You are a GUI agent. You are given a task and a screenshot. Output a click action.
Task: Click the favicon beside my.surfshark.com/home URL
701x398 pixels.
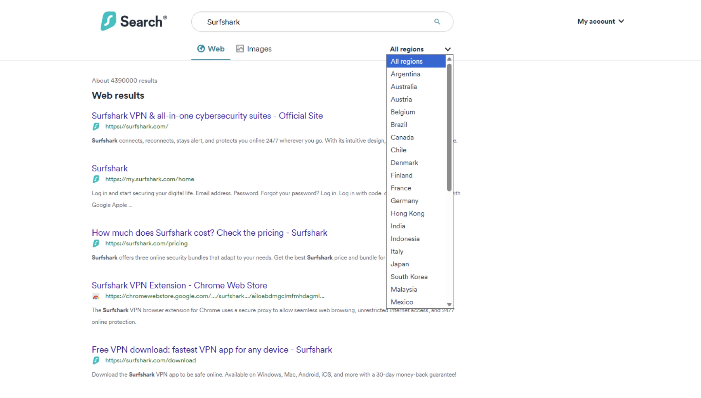tap(96, 179)
